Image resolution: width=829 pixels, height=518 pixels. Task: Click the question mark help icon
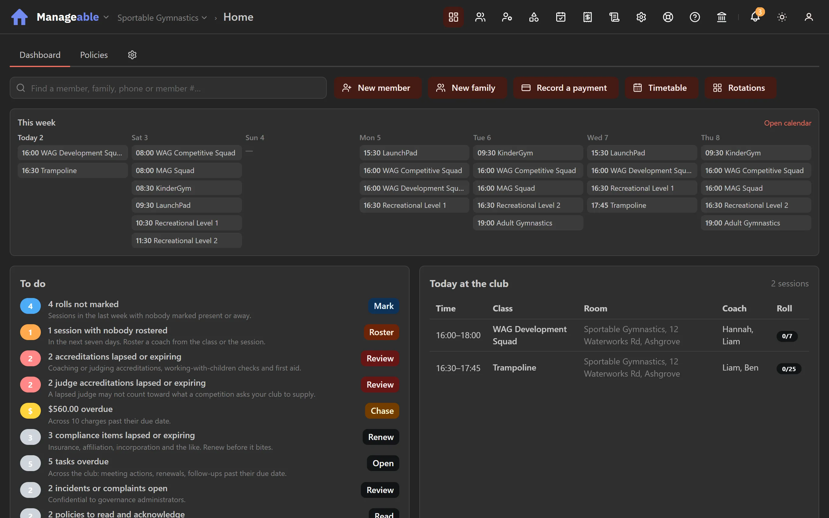(x=695, y=17)
